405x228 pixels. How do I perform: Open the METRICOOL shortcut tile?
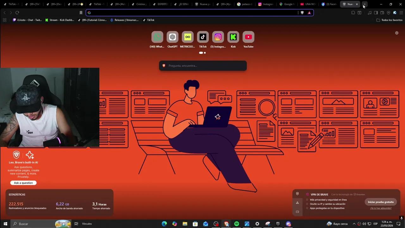188,37
